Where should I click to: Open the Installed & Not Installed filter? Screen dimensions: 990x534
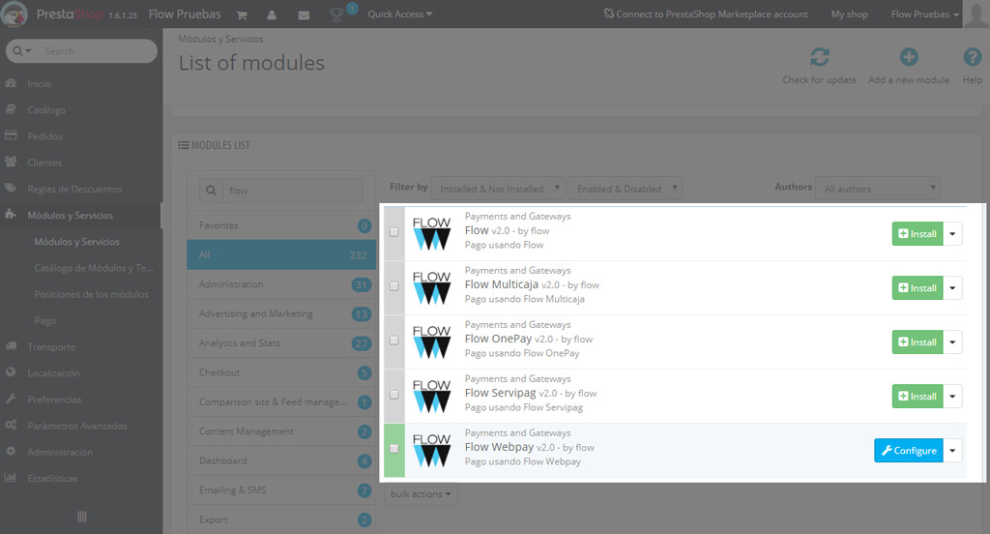(x=498, y=189)
